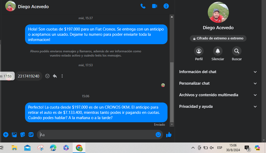The width and height of the screenshot is (266, 153).
Task: React to the 2317419240 message
Action: tap(47, 76)
